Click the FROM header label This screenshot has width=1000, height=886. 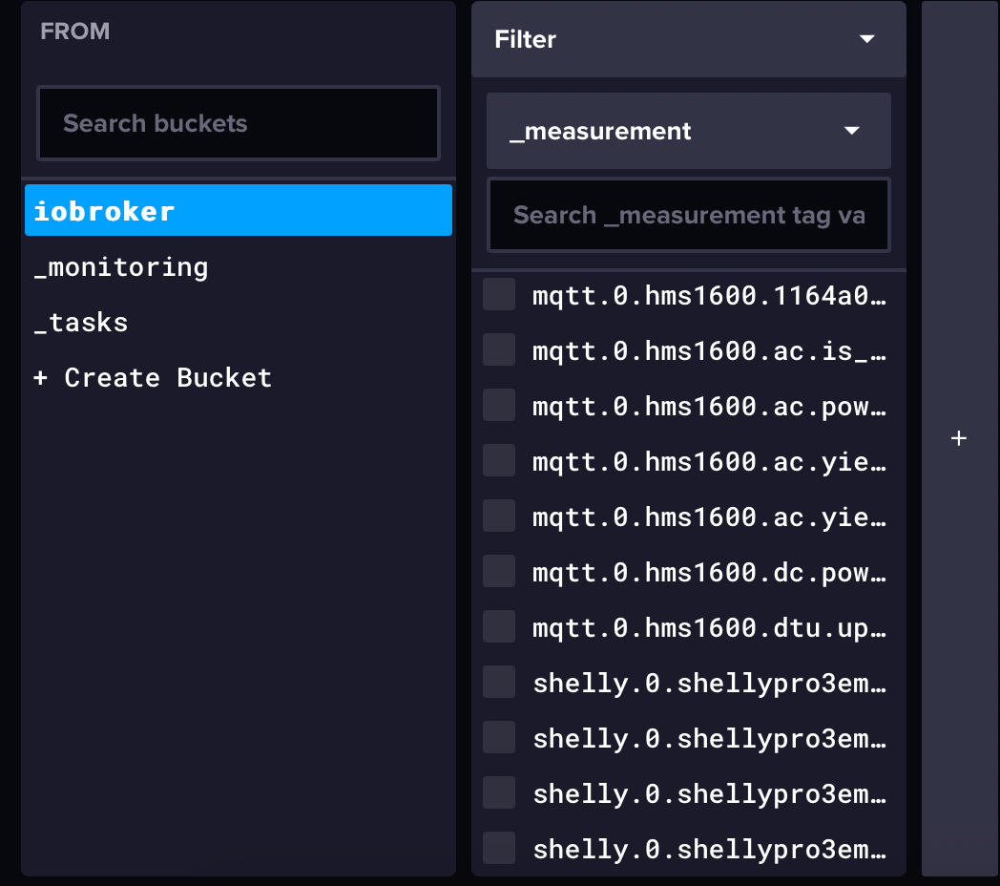pos(75,32)
